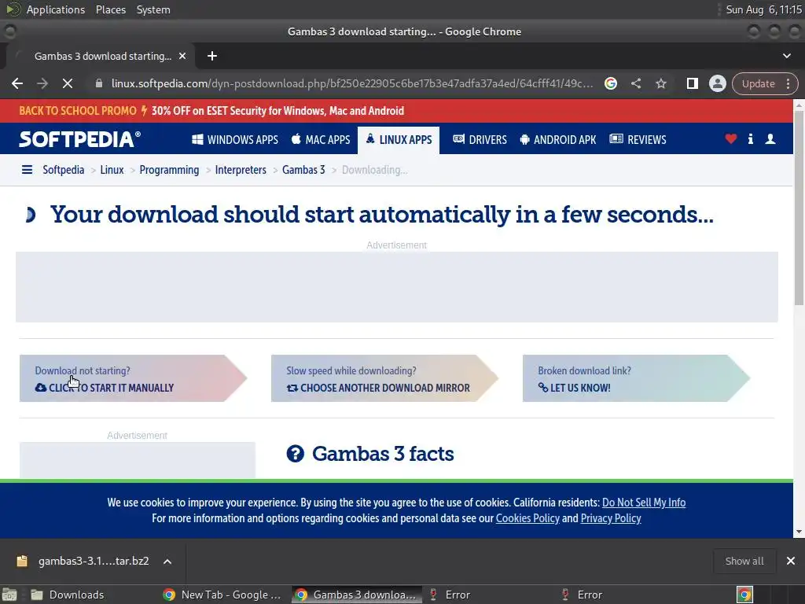Go to Softpedia breadcrumb link
Image resolution: width=805 pixels, height=604 pixels.
click(x=63, y=170)
